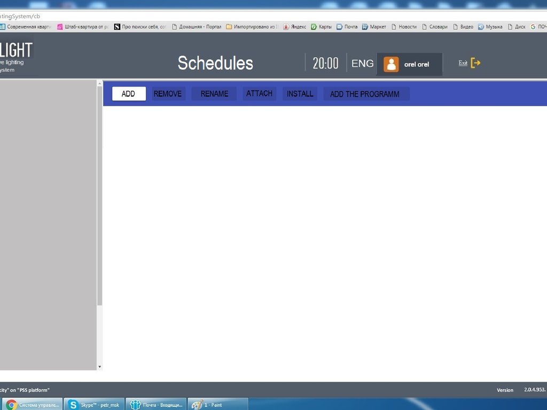Viewport: 547px width, 410px height.
Task: Open the Видео bookmark
Action: (463, 27)
